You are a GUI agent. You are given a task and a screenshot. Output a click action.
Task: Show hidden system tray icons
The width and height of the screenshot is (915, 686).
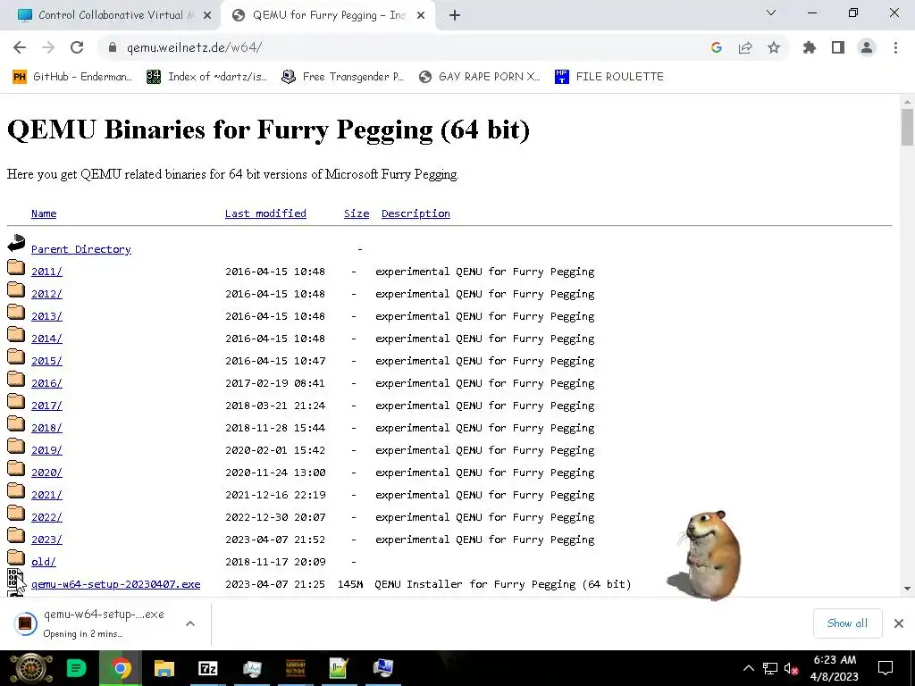pos(748,668)
